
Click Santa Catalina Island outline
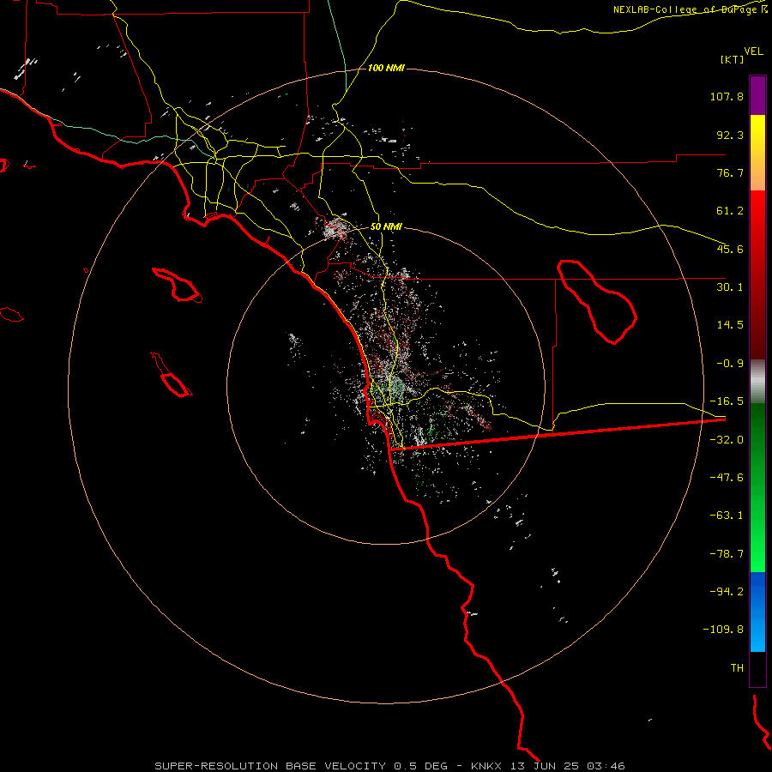click(x=178, y=286)
